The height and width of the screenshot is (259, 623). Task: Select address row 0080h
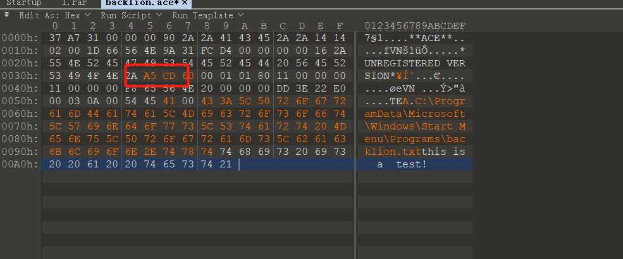click(20, 139)
